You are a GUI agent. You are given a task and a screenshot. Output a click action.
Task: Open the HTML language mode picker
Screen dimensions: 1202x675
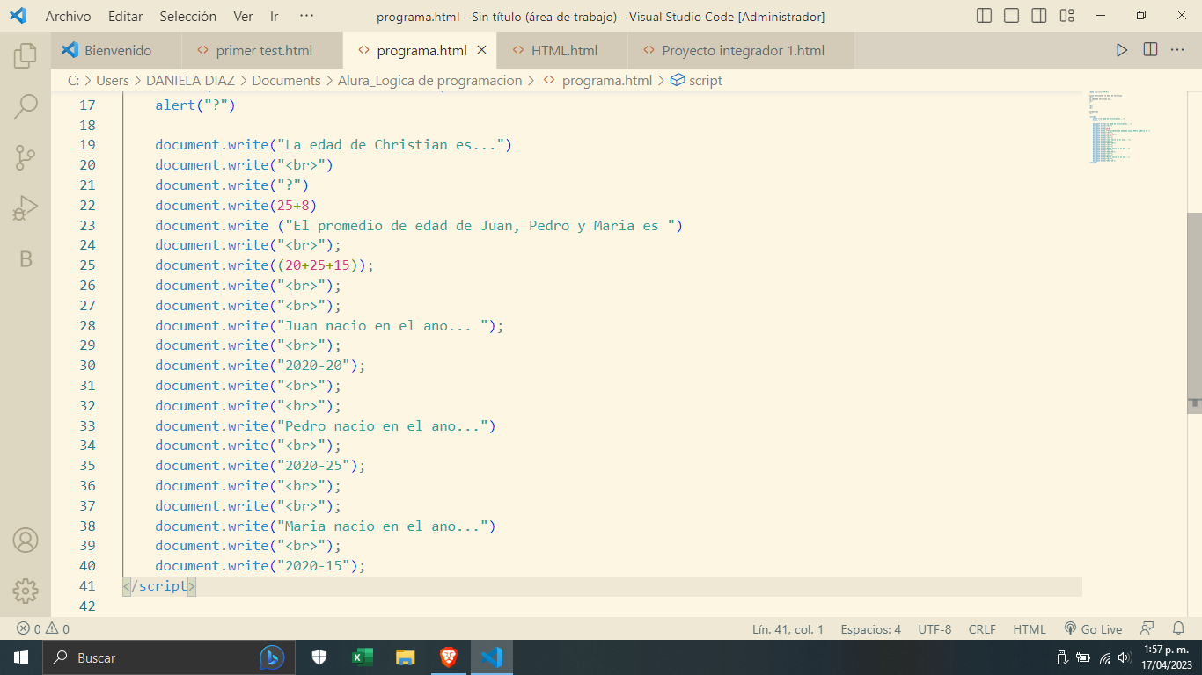click(x=1030, y=629)
